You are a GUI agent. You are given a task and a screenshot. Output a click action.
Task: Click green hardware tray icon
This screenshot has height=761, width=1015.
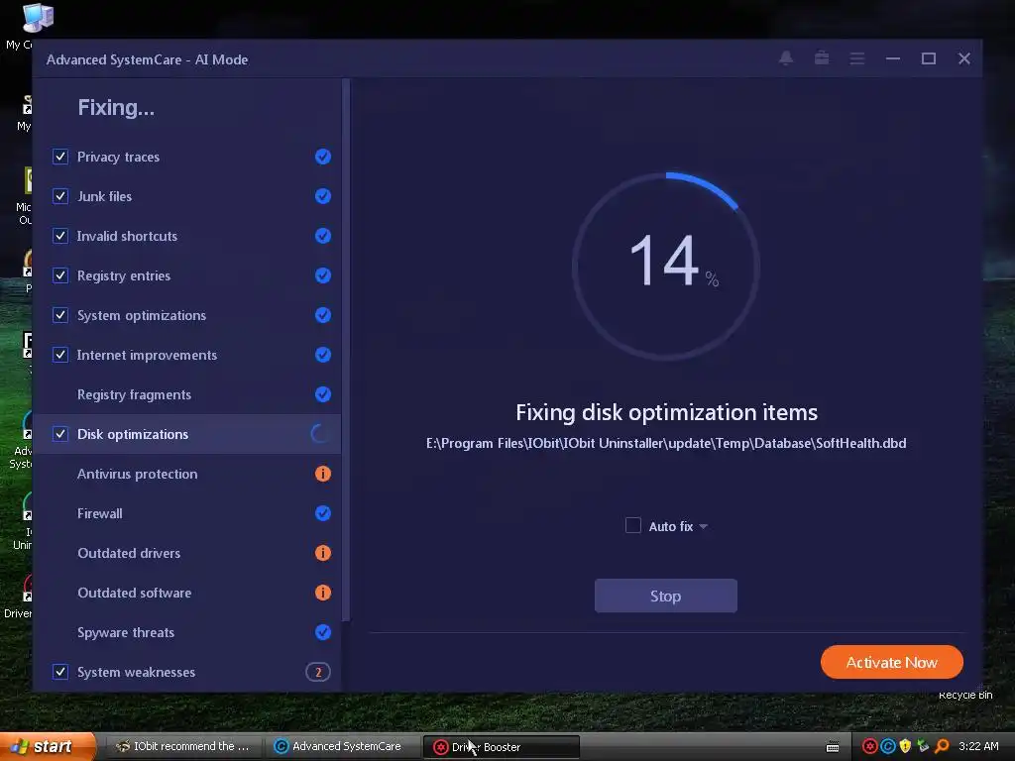pos(923,746)
